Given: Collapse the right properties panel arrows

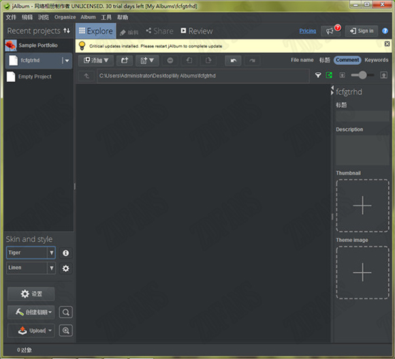Looking at the screenshot, I should point(332,90).
